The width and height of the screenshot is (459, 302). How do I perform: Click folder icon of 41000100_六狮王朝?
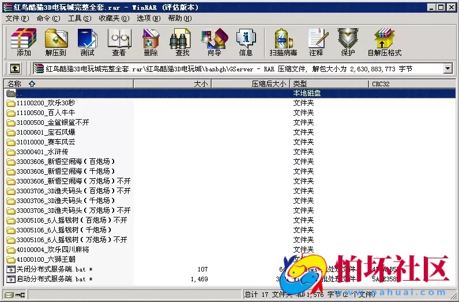(11, 259)
